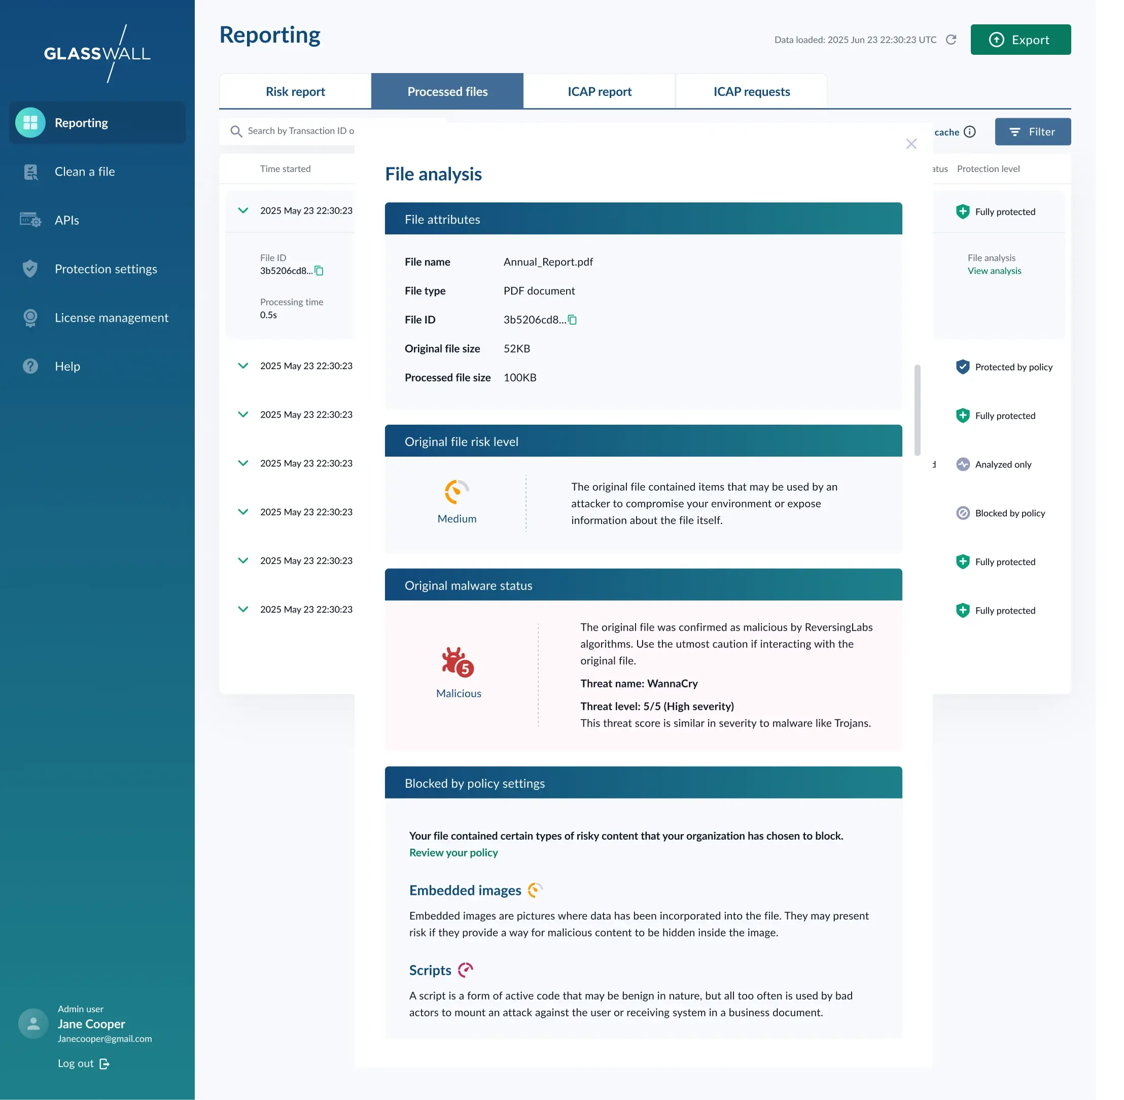
Task: Close the File analysis panel
Action: coord(911,144)
